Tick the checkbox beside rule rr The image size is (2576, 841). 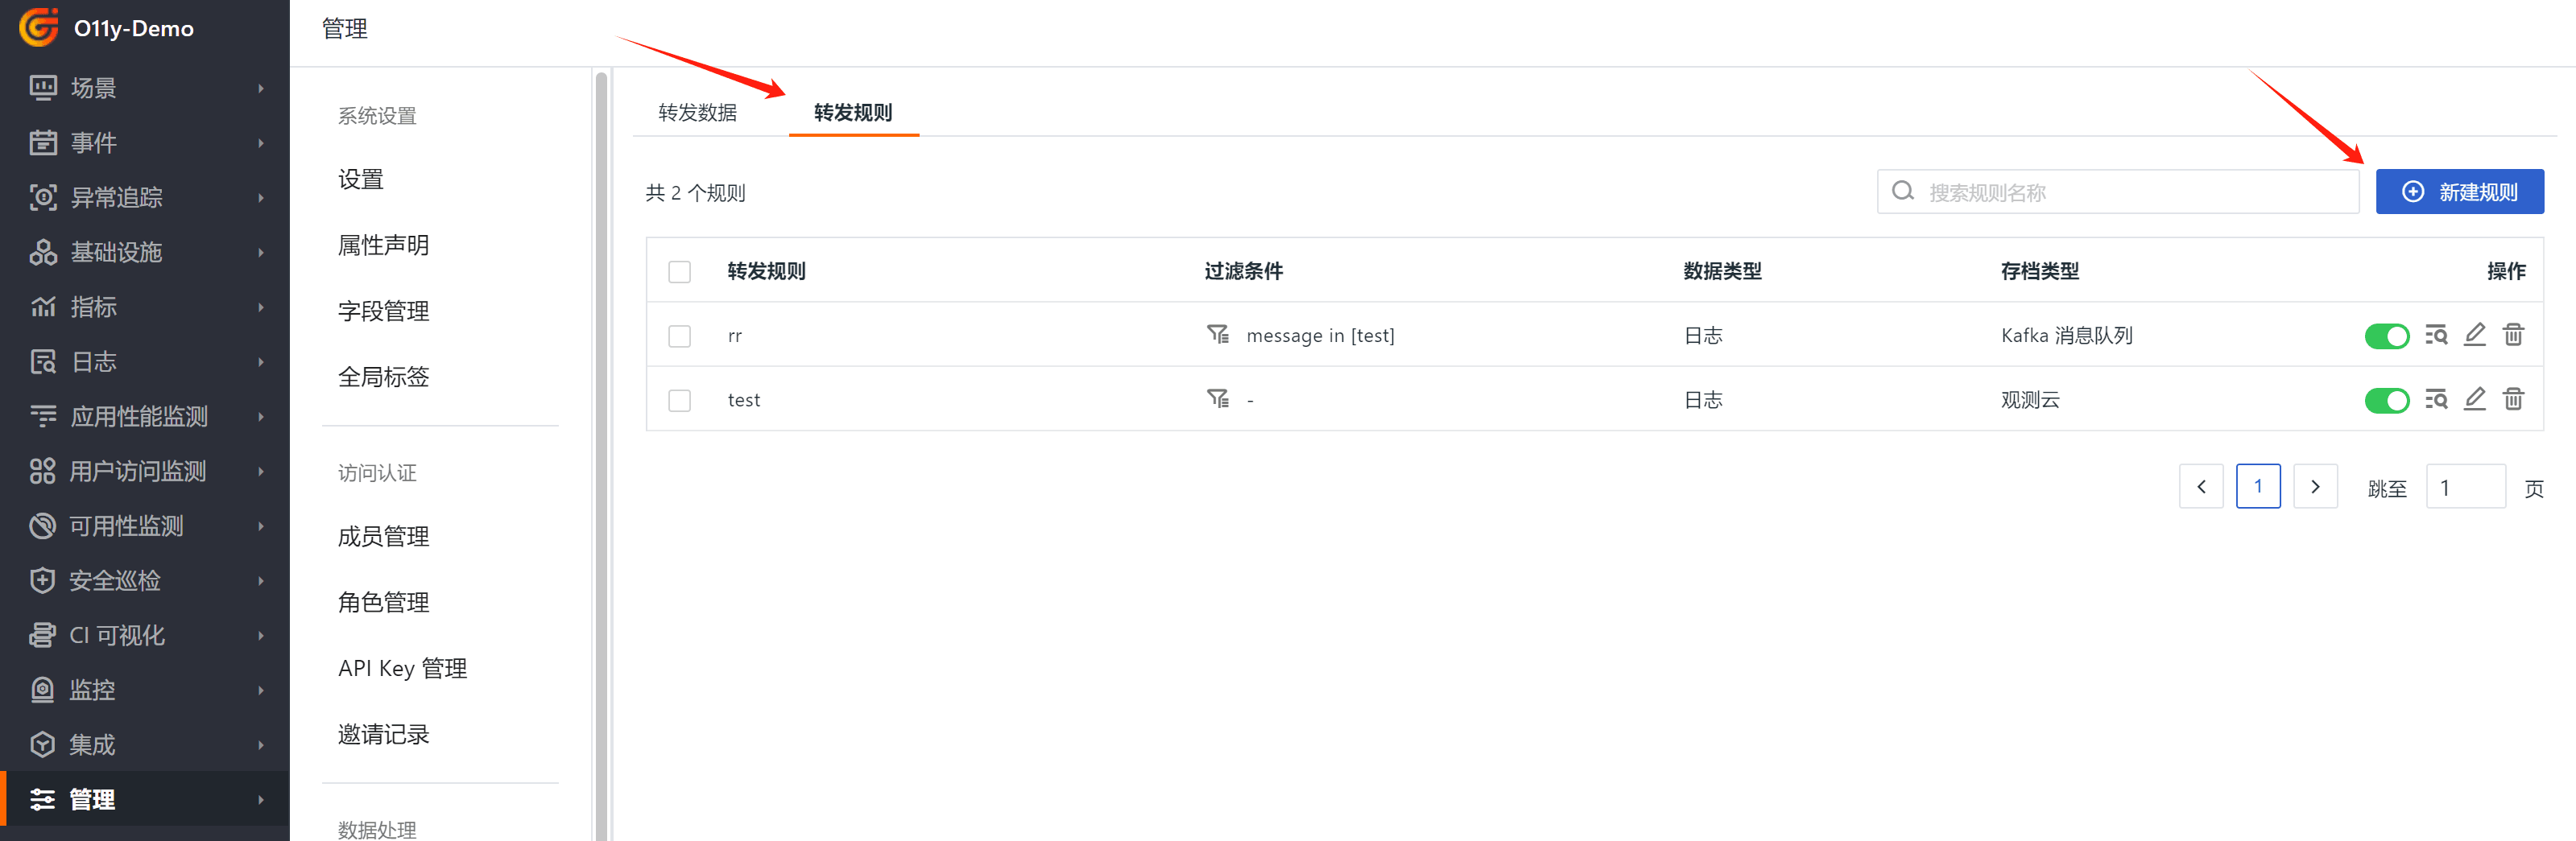(x=679, y=336)
